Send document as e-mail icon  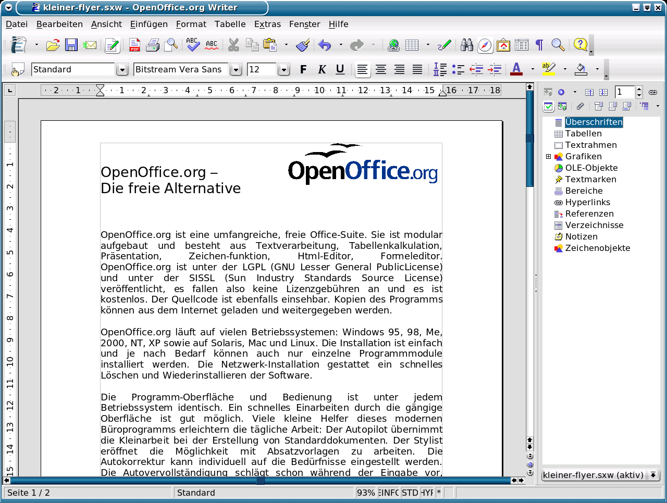pyautogui.click(x=90, y=45)
